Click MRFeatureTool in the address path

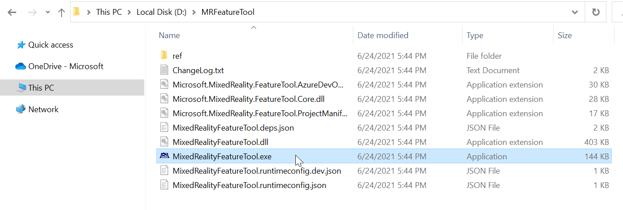228,12
